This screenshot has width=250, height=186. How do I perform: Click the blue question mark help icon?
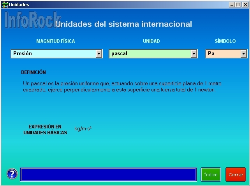point(12,174)
